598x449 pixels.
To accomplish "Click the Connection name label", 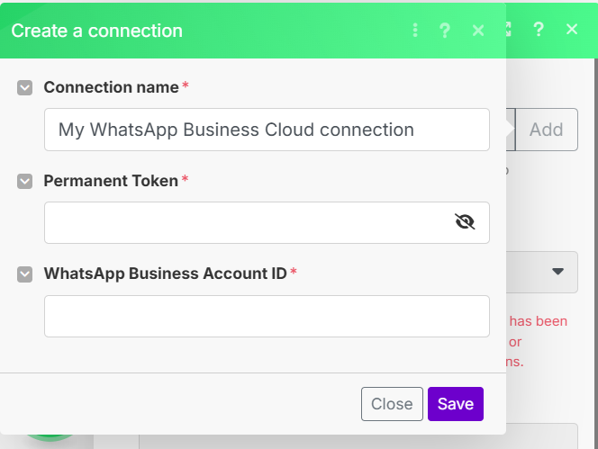I will [111, 87].
